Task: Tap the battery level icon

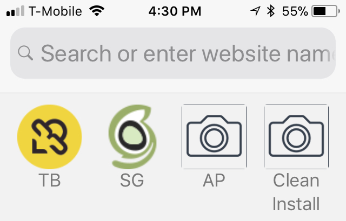Action: [326, 11]
